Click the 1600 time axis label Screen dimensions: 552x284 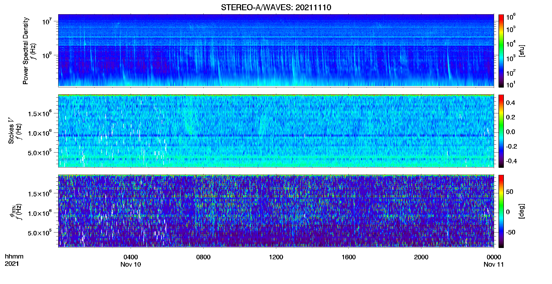click(349, 257)
